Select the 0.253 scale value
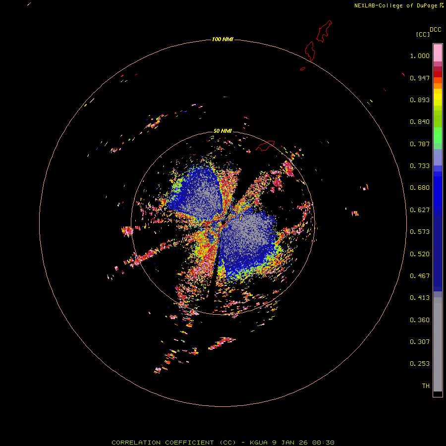446x446 pixels. (420, 364)
